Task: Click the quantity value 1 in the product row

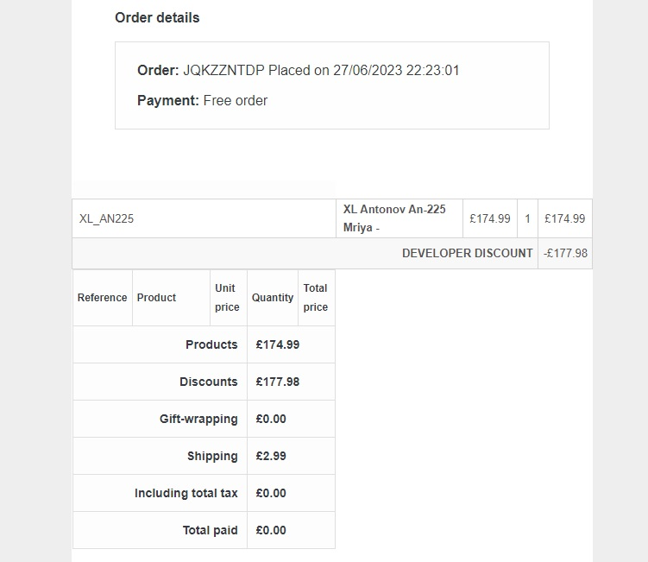Action: [527, 219]
